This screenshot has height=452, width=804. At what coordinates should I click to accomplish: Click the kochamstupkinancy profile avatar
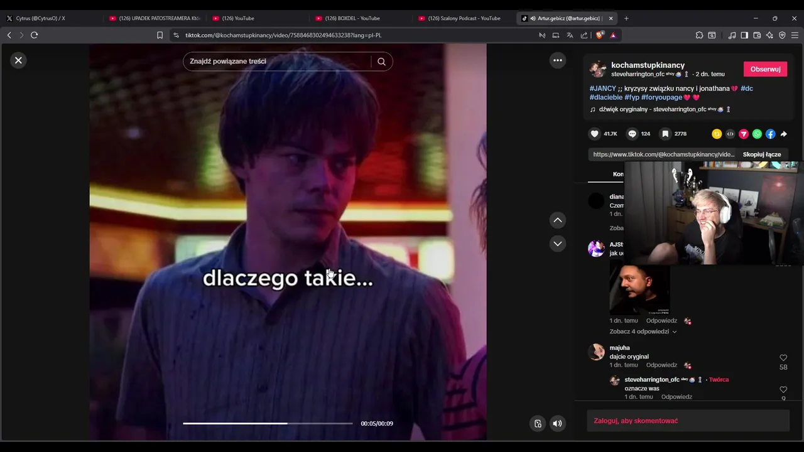(598, 68)
